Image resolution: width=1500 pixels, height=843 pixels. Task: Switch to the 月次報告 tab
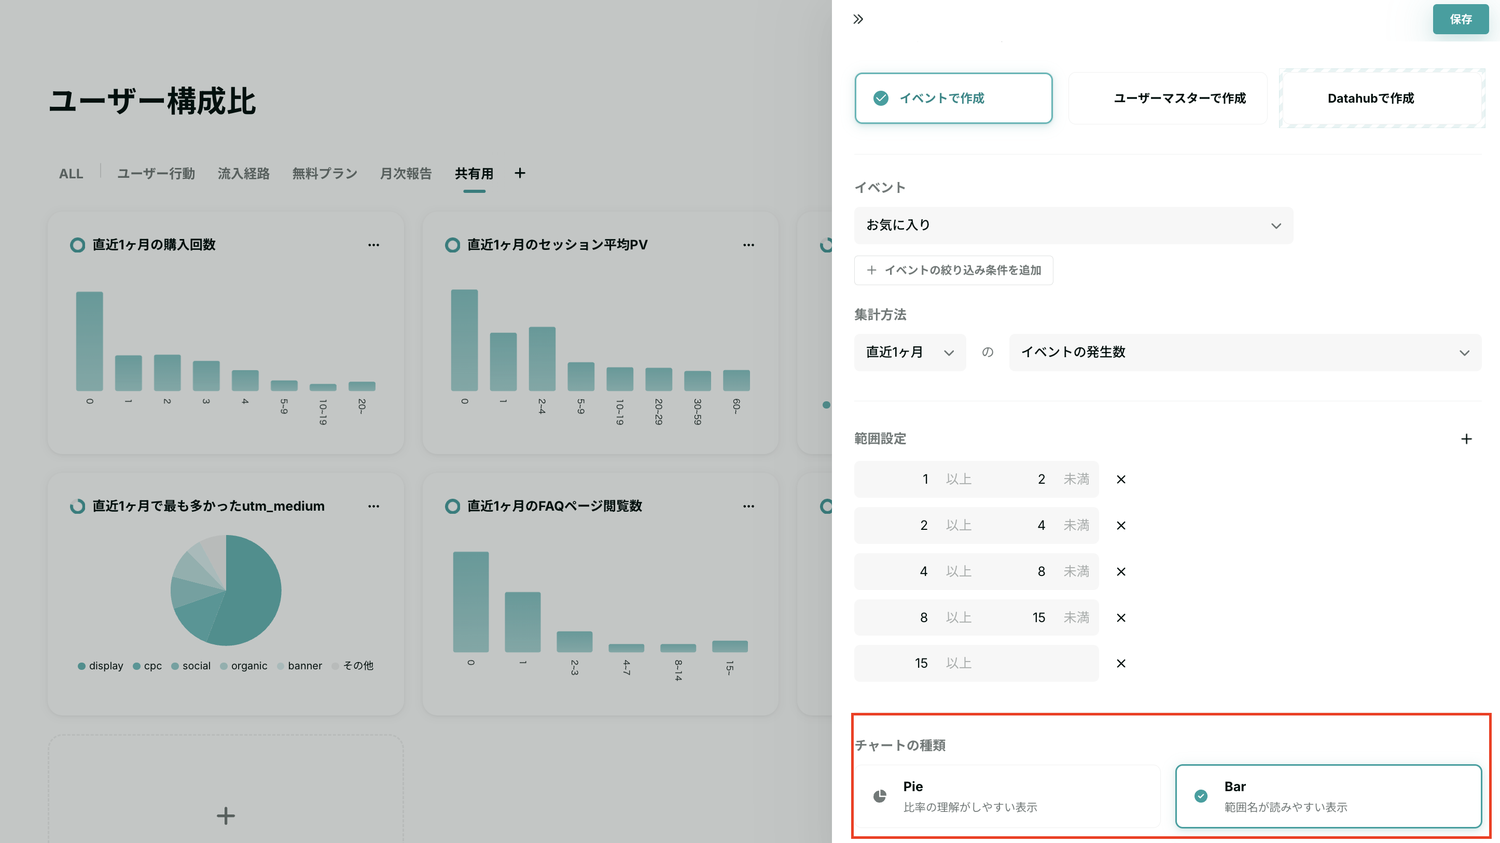point(406,174)
